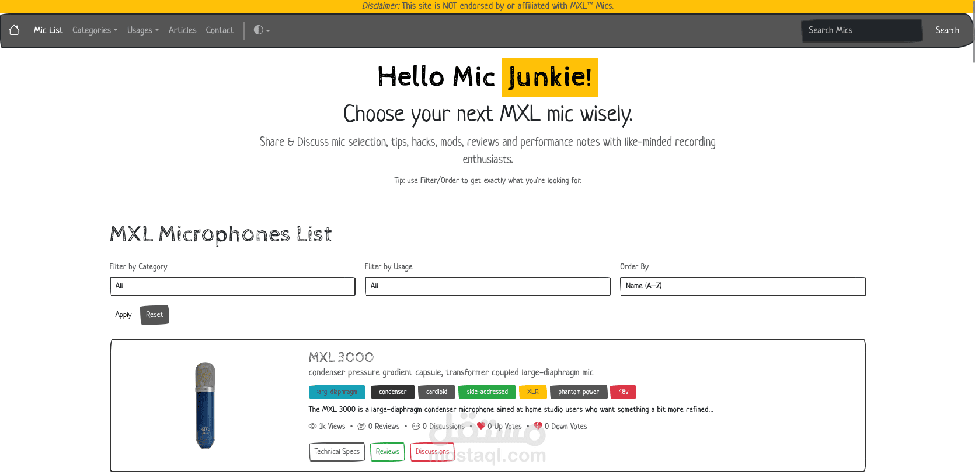Click the '0 Reviews' count text
975x475 pixels.
pyautogui.click(x=384, y=427)
